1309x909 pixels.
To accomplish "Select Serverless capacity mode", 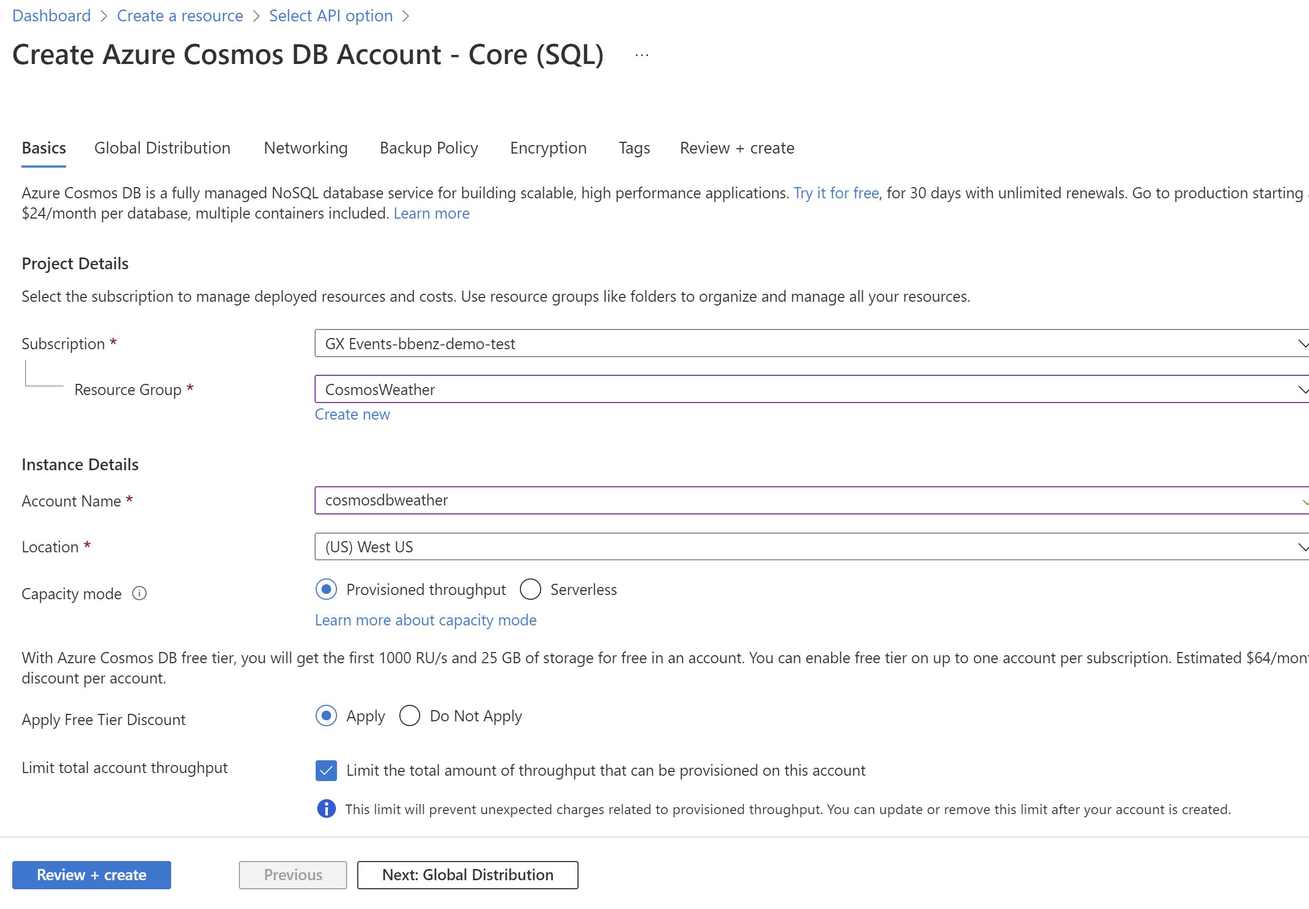I will [531, 589].
